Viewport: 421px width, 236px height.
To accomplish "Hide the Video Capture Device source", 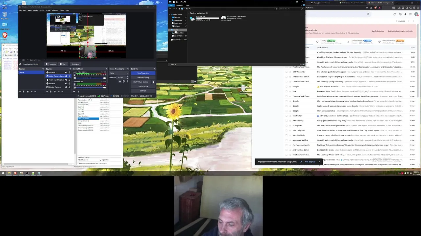I will [66, 76].
